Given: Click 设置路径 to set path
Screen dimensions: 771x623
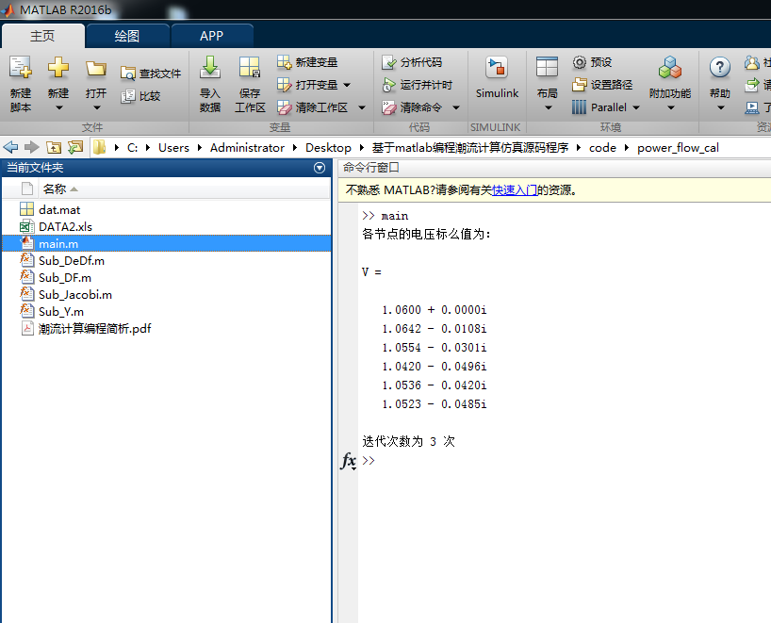Looking at the screenshot, I should [602, 85].
